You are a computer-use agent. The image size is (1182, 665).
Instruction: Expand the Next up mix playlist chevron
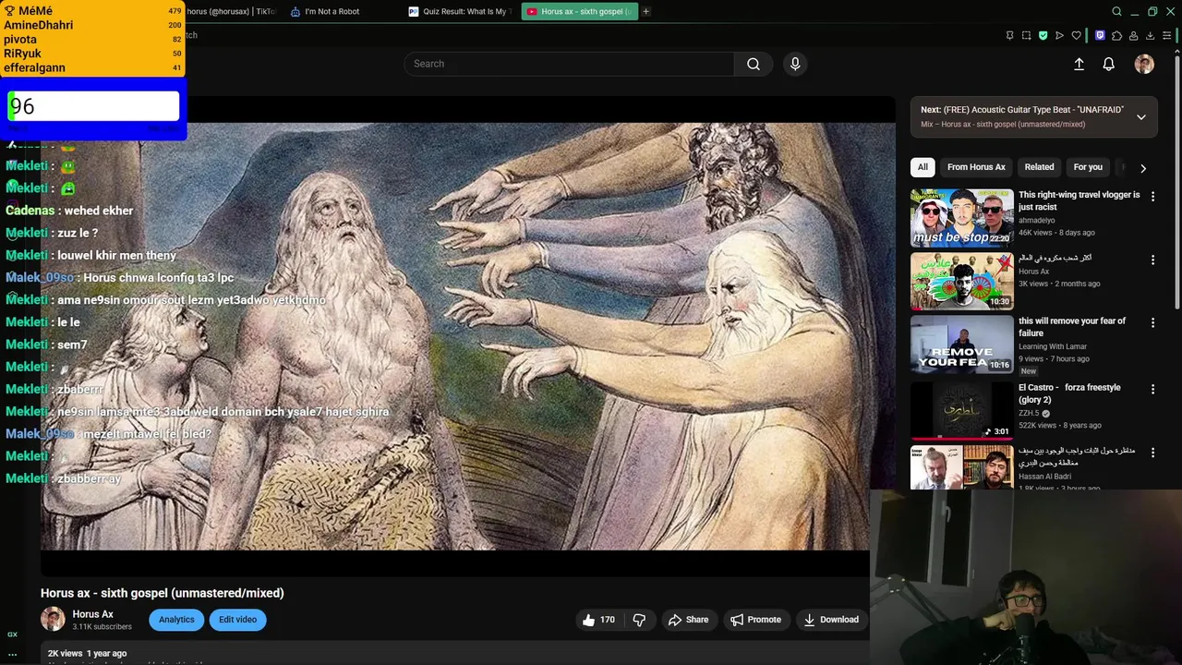coord(1140,117)
